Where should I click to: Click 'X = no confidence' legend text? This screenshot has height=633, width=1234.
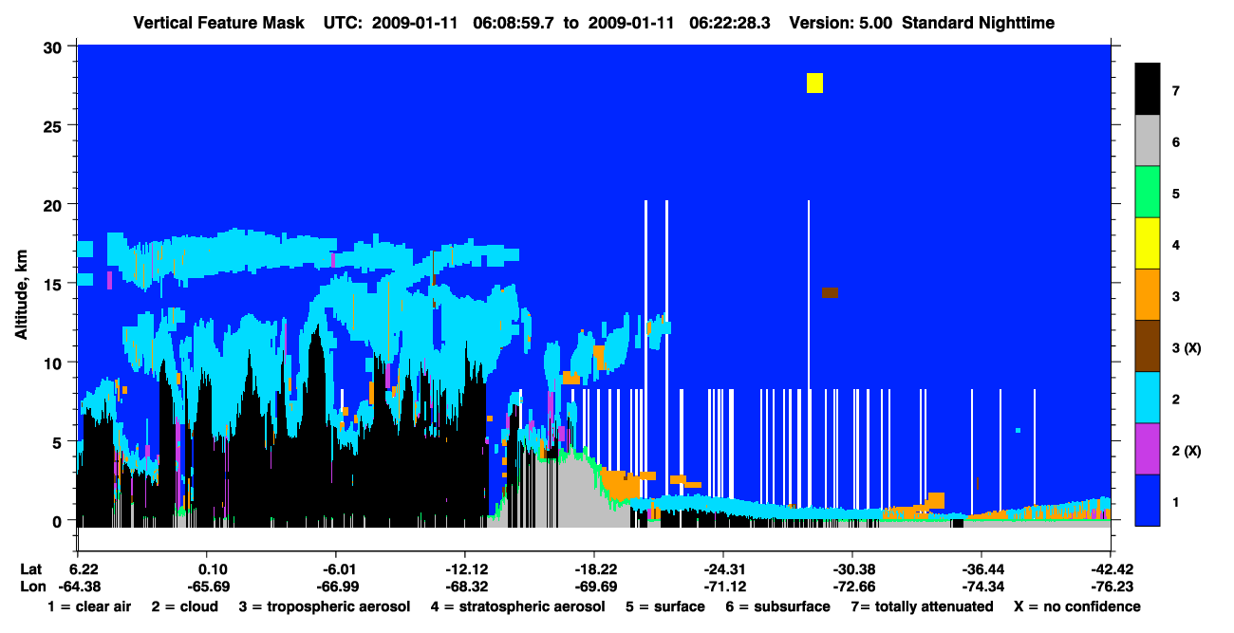pos(1077,606)
